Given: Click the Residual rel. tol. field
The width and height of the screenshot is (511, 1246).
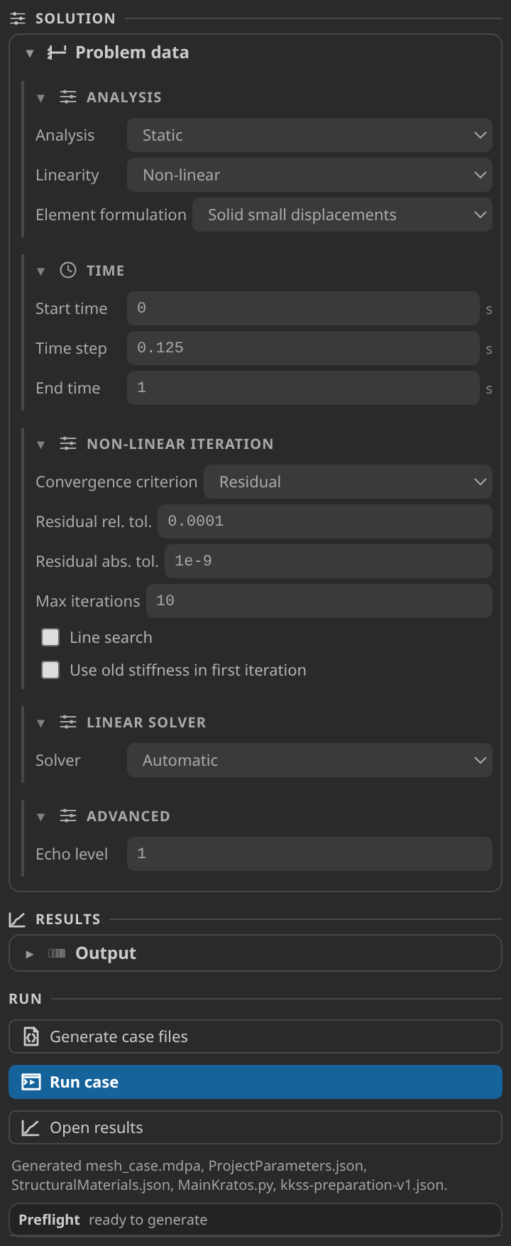Looking at the screenshot, I should click(325, 521).
